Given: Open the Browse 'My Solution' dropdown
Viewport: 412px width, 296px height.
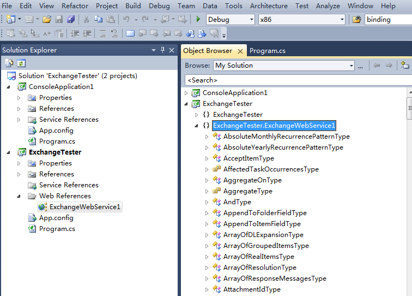Looking at the screenshot, I should click(x=352, y=66).
